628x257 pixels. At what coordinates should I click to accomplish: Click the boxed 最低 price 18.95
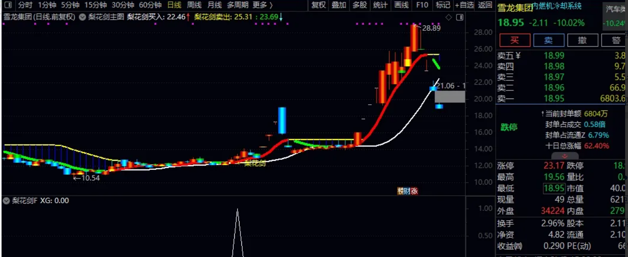tap(554, 188)
